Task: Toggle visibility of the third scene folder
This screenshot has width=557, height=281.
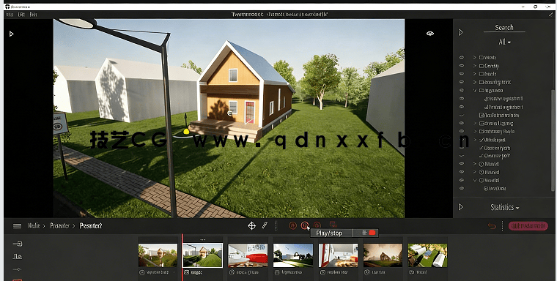Action: pyautogui.click(x=462, y=74)
